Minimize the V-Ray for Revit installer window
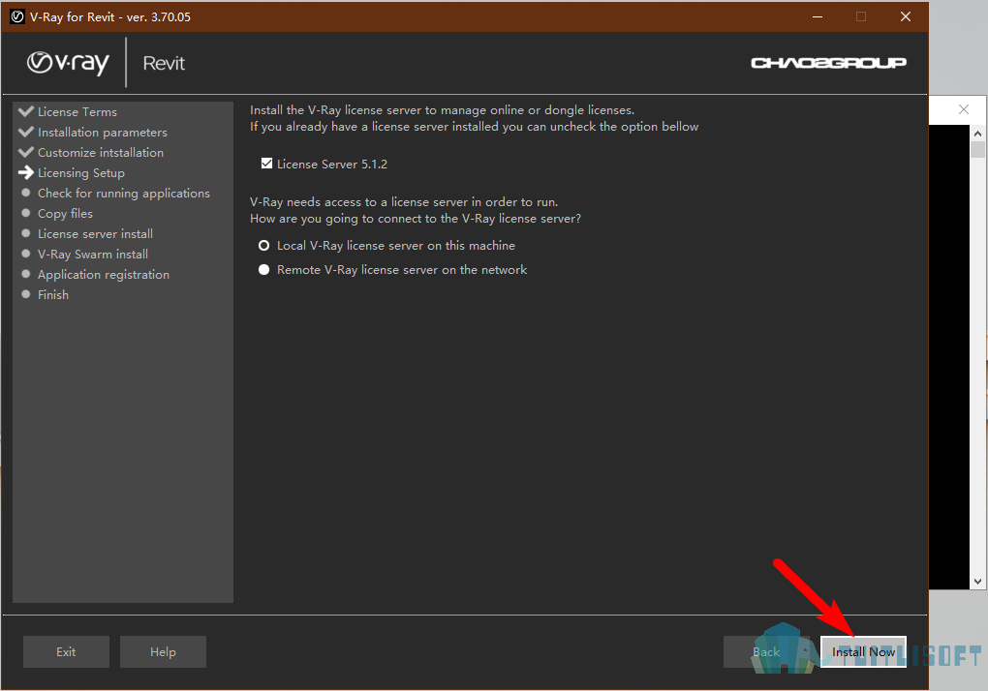This screenshot has height=691, width=988. click(818, 17)
